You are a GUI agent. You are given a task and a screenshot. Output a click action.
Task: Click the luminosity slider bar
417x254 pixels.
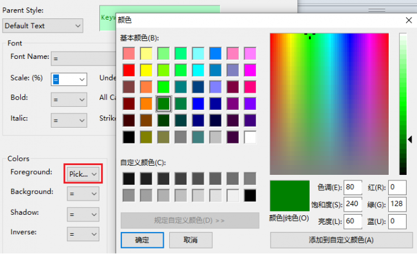(x=403, y=104)
